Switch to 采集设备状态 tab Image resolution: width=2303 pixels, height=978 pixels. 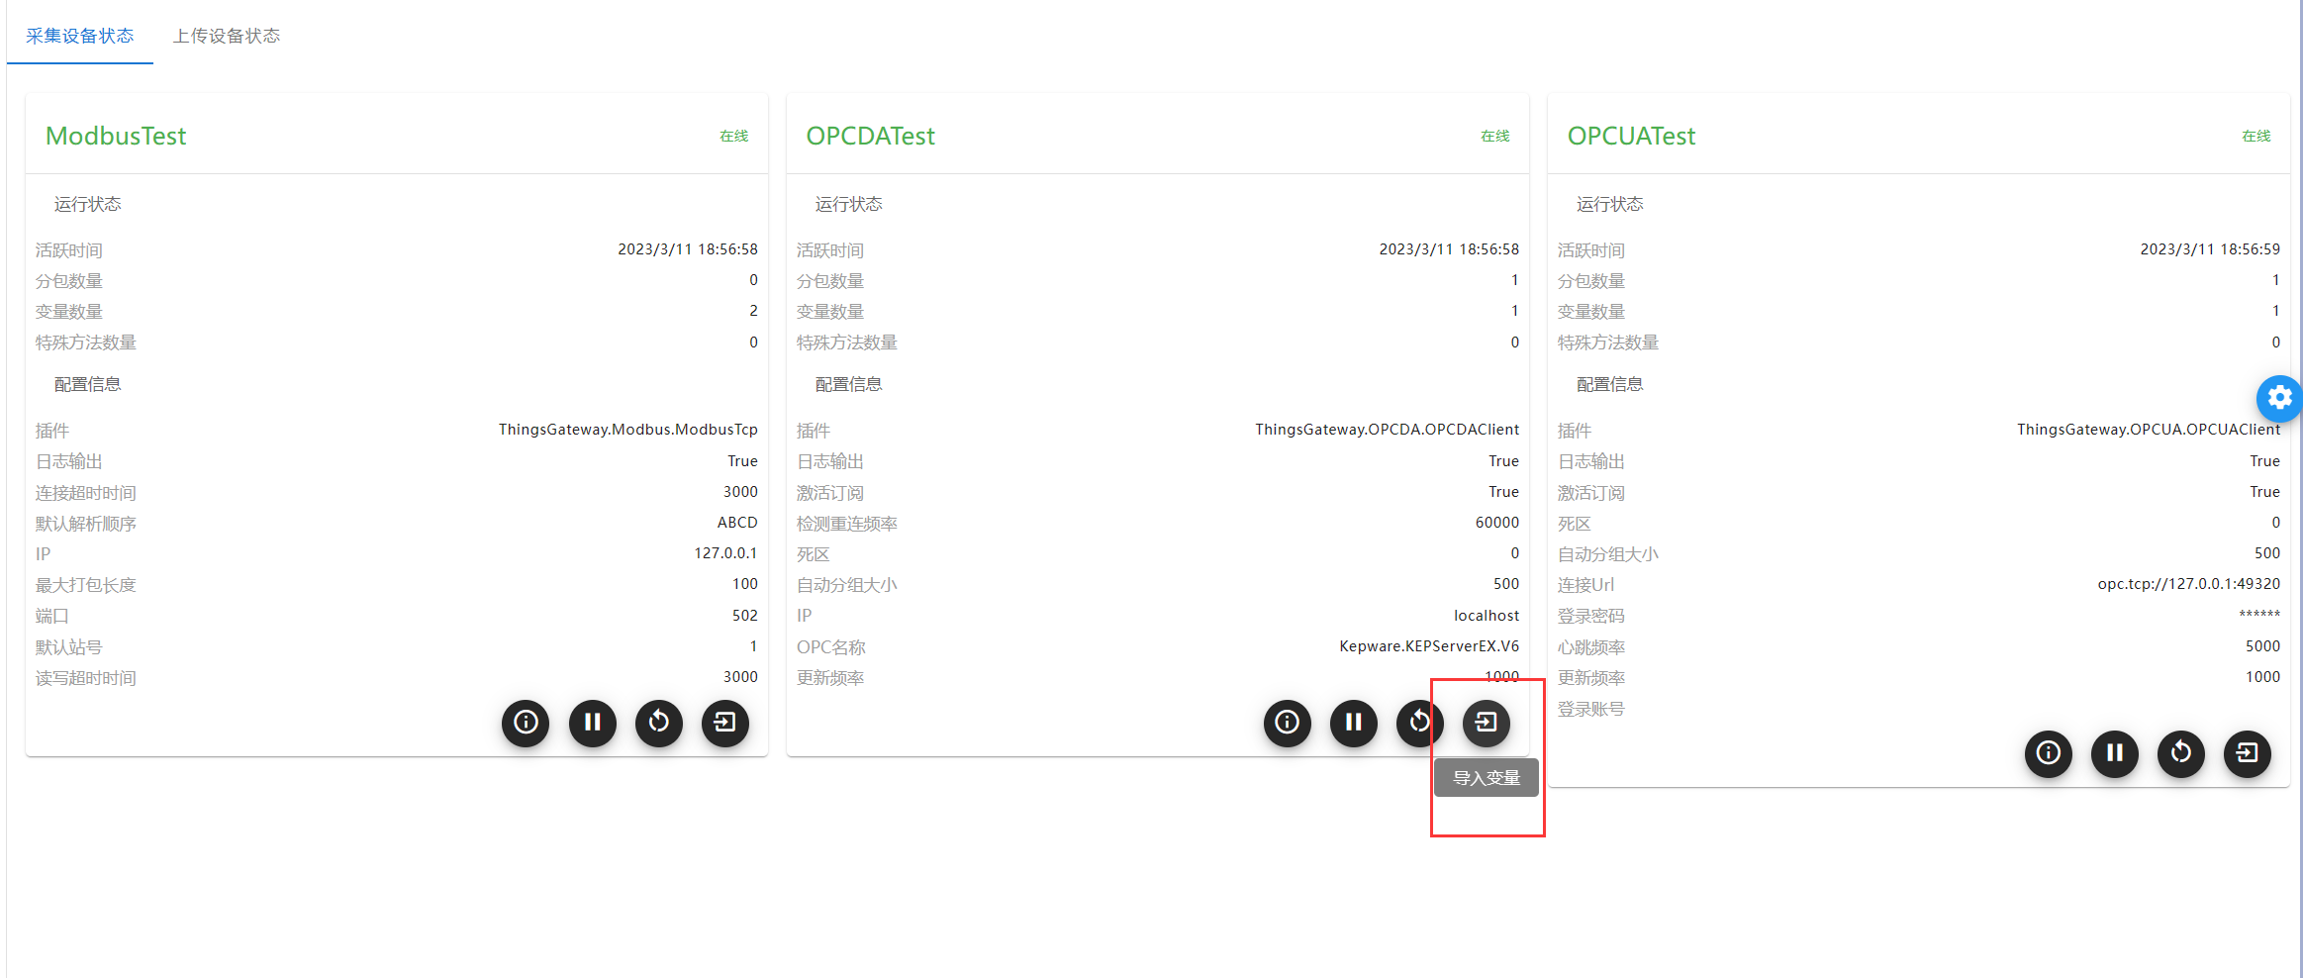(80, 36)
